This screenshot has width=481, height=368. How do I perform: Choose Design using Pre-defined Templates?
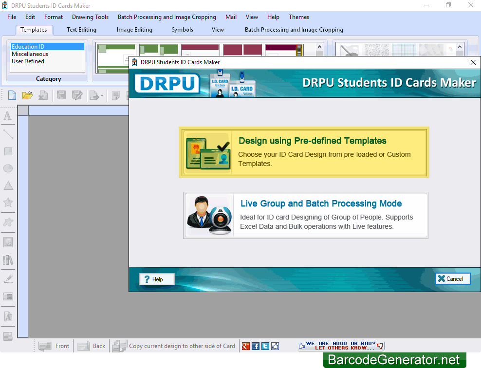305,152
